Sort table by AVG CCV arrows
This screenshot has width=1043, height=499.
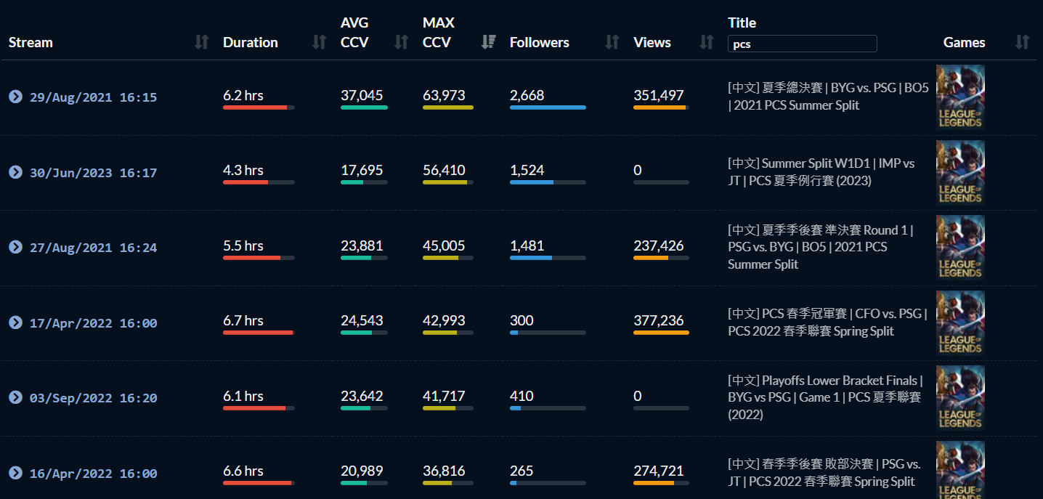coord(401,42)
